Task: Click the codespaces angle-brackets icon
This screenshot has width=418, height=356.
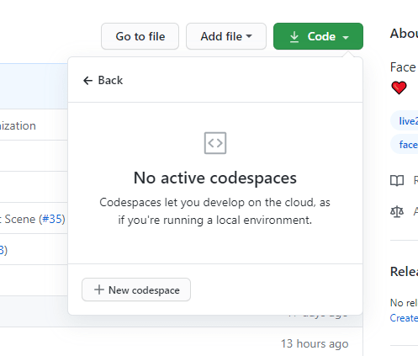Action: 215,143
